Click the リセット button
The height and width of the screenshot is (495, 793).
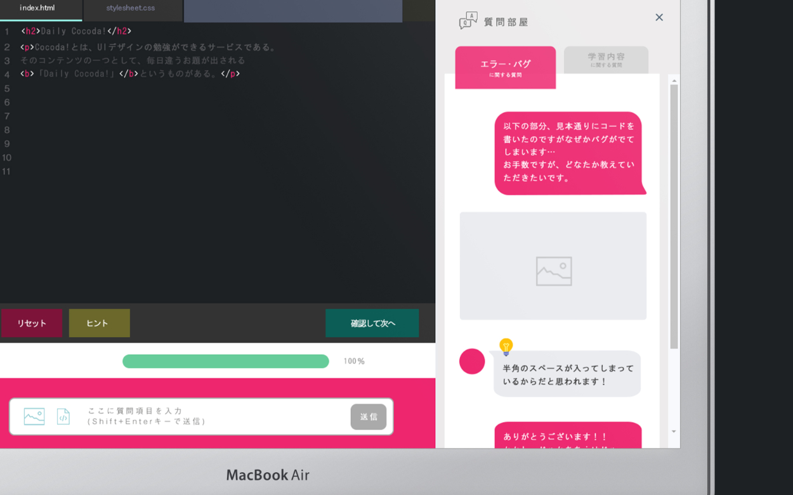tap(32, 323)
